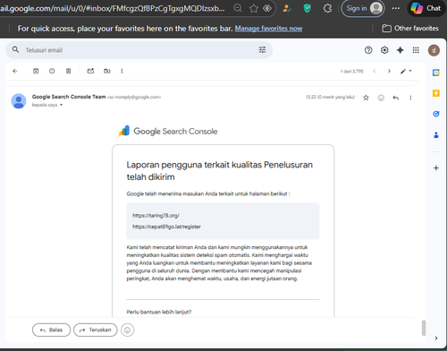The image size is (447, 351).
Task: Open browser Settings and more menu
Action: coord(396,8)
